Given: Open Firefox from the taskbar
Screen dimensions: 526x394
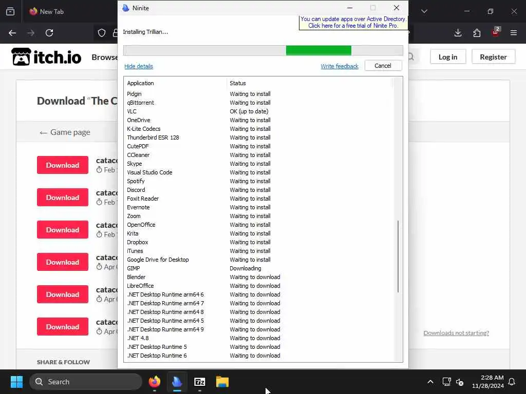Looking at the screenshot, I should pos(154,382).
